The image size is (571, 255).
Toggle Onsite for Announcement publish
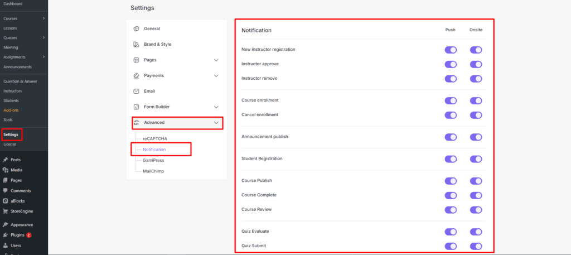point(476,137)
